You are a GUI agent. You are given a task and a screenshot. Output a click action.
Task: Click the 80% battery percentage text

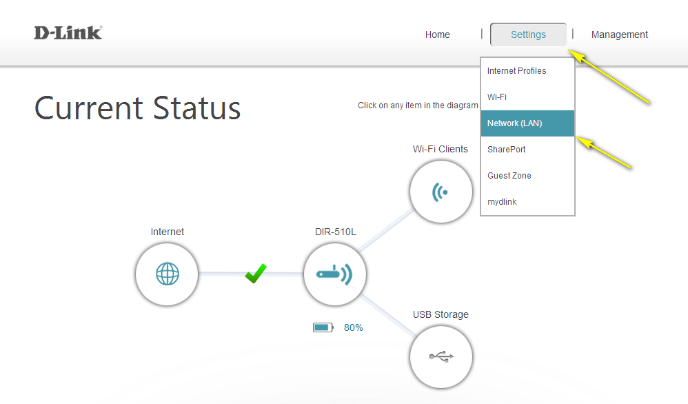click(x=353, y=327)
